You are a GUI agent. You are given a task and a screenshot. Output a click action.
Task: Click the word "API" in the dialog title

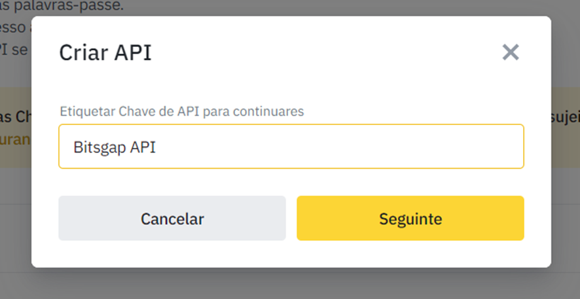point(134,52)
